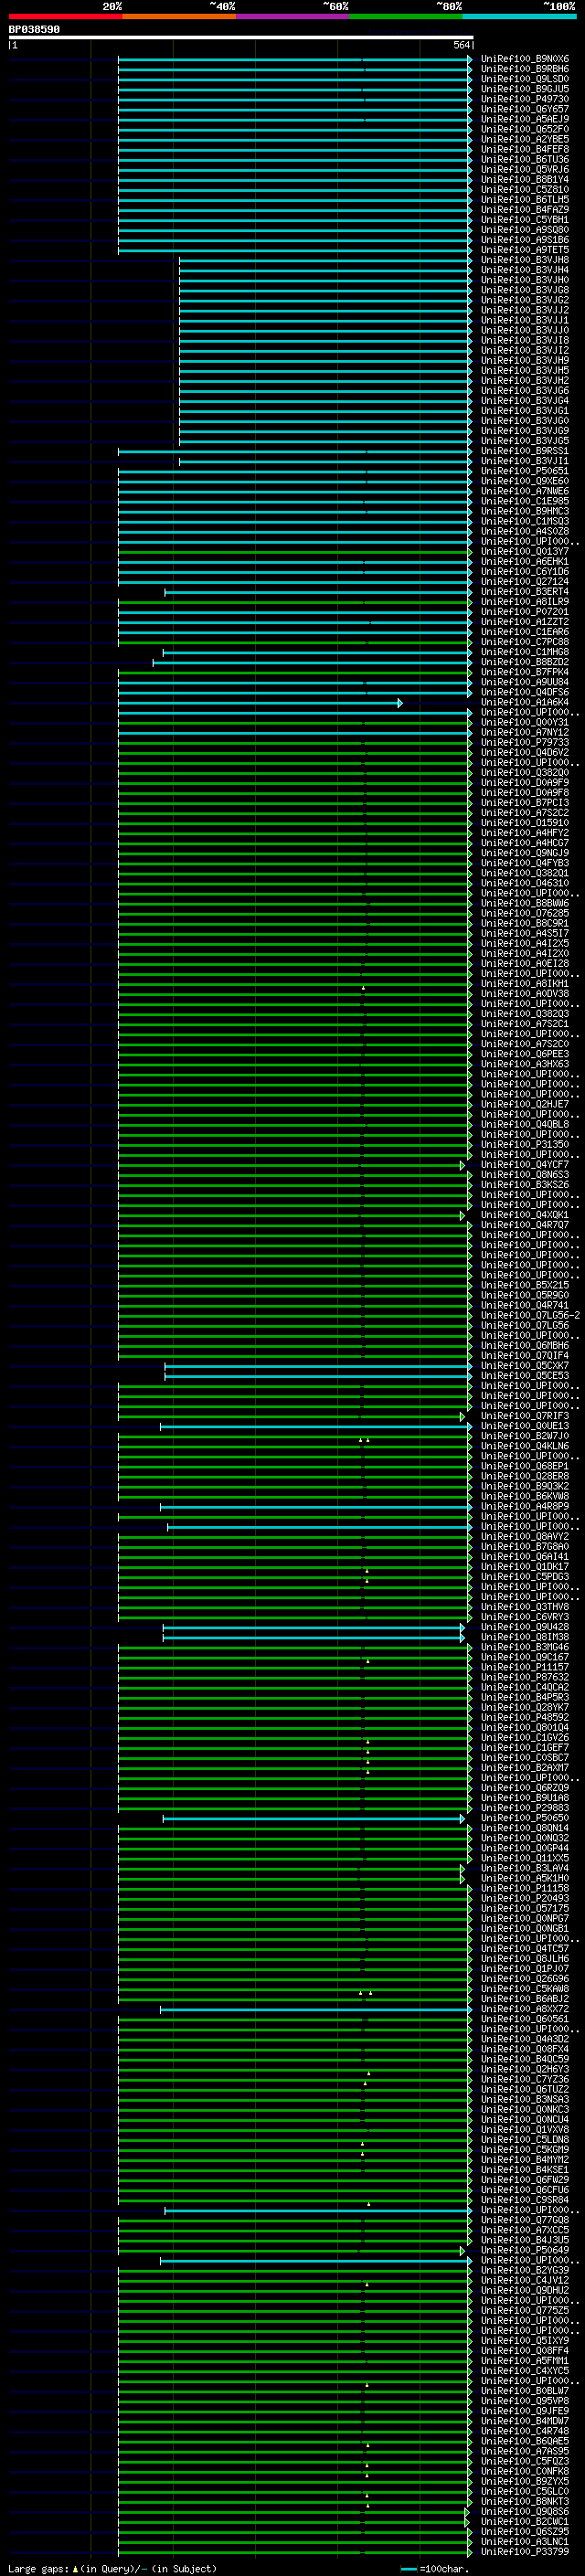This screenshot has height=2576, width=585.
Task: Open hit UniRef100_A1A6K4
Action: [x=525, y=702]
